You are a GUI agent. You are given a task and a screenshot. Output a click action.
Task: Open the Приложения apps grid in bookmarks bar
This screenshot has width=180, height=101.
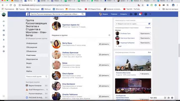tap(8, 9)
